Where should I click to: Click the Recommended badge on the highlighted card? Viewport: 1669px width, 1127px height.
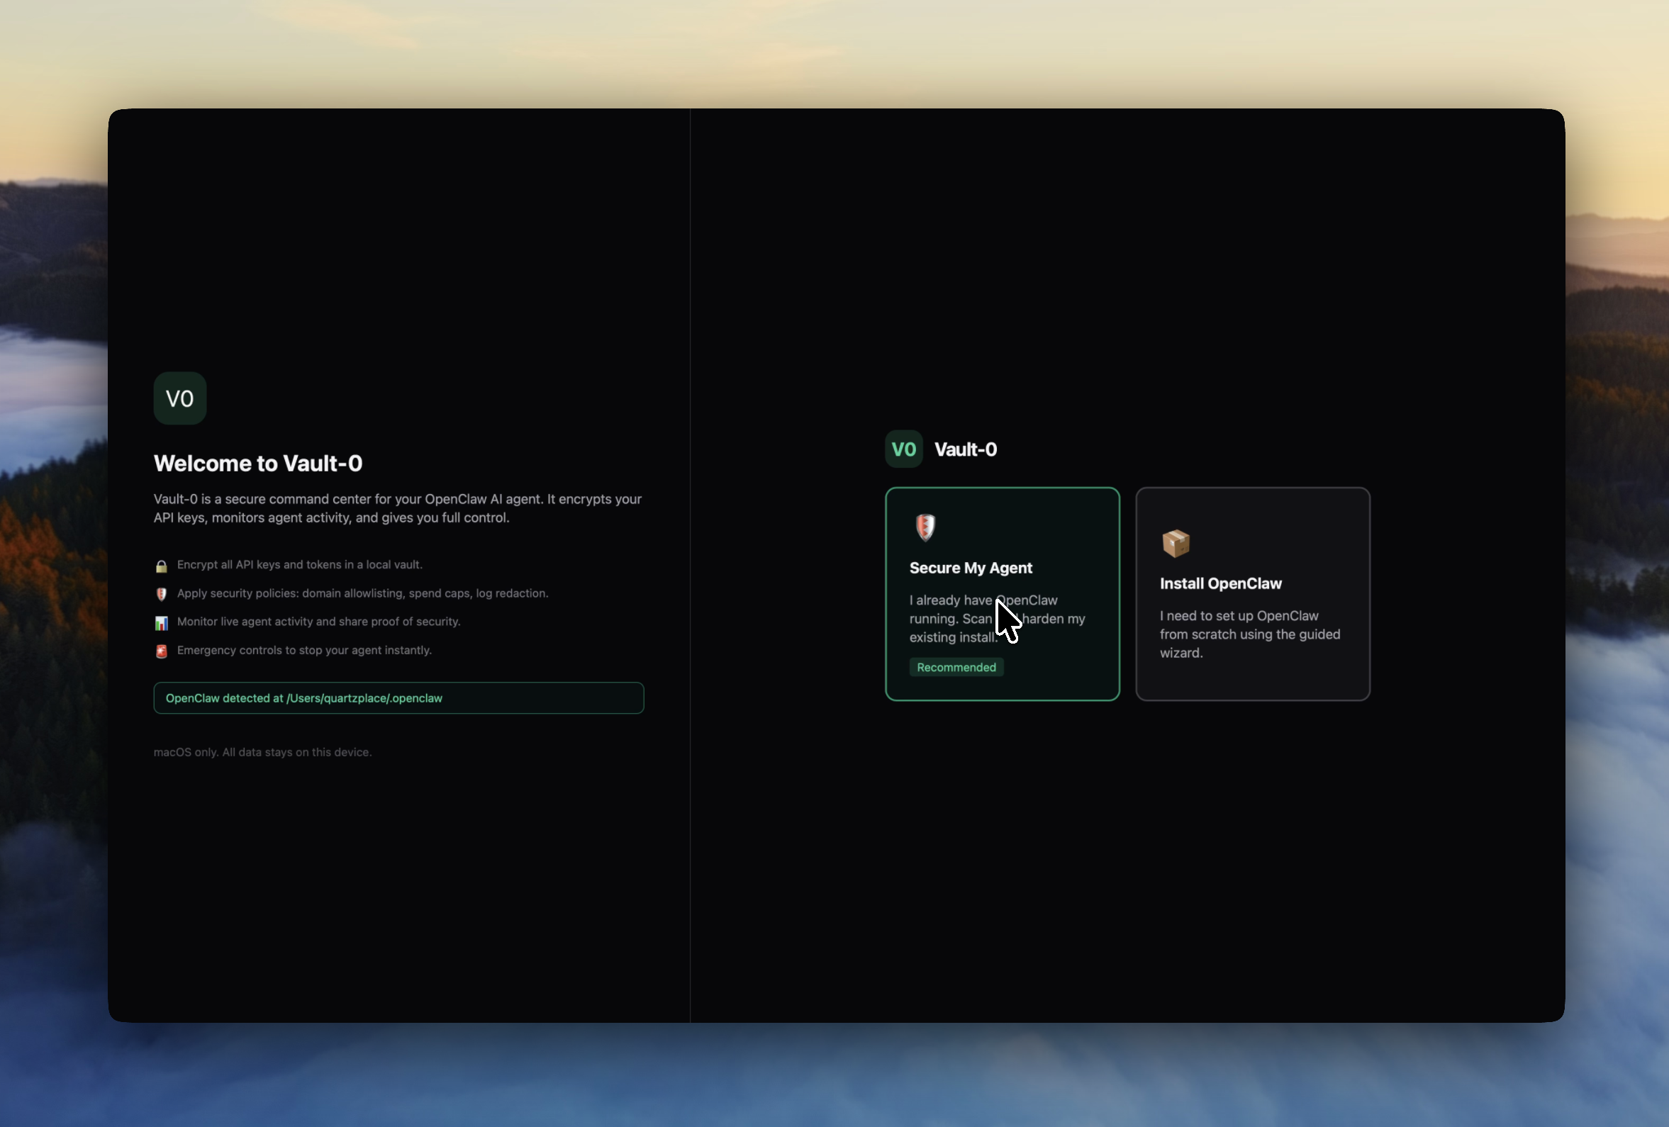pyautogui.click(x=956, y=668)
